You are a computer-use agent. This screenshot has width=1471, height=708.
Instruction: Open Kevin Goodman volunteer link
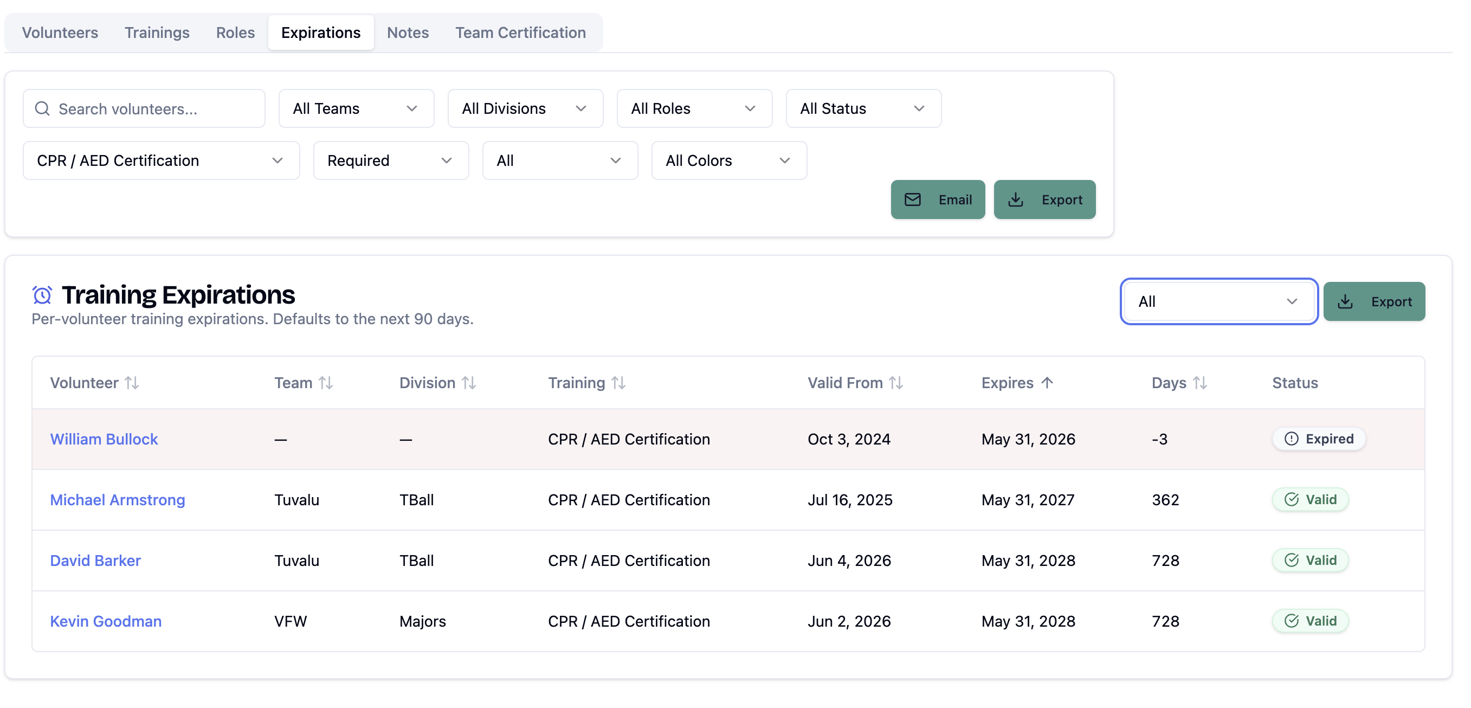tap(106, 621)
